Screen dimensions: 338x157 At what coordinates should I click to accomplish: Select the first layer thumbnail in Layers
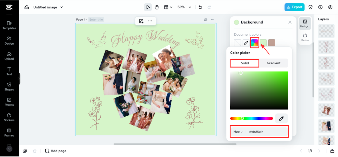pos(326,31)
